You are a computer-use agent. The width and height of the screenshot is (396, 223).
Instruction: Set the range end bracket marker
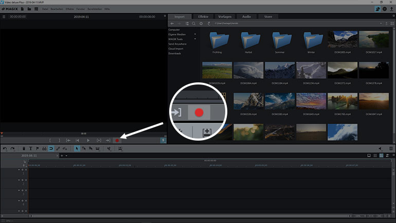point(59,140)
